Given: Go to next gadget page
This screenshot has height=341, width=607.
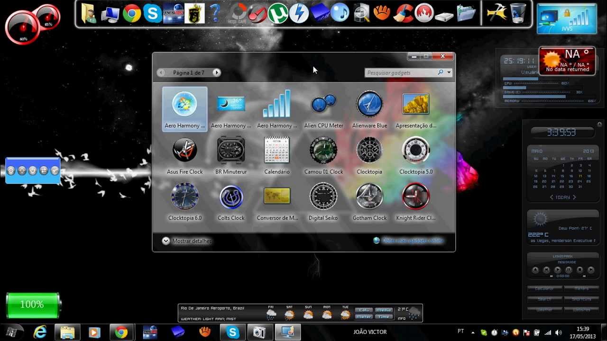Looking at the screenshot, I should [216, 72].
